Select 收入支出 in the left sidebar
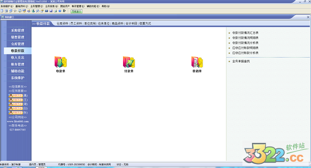 [18, 58]
